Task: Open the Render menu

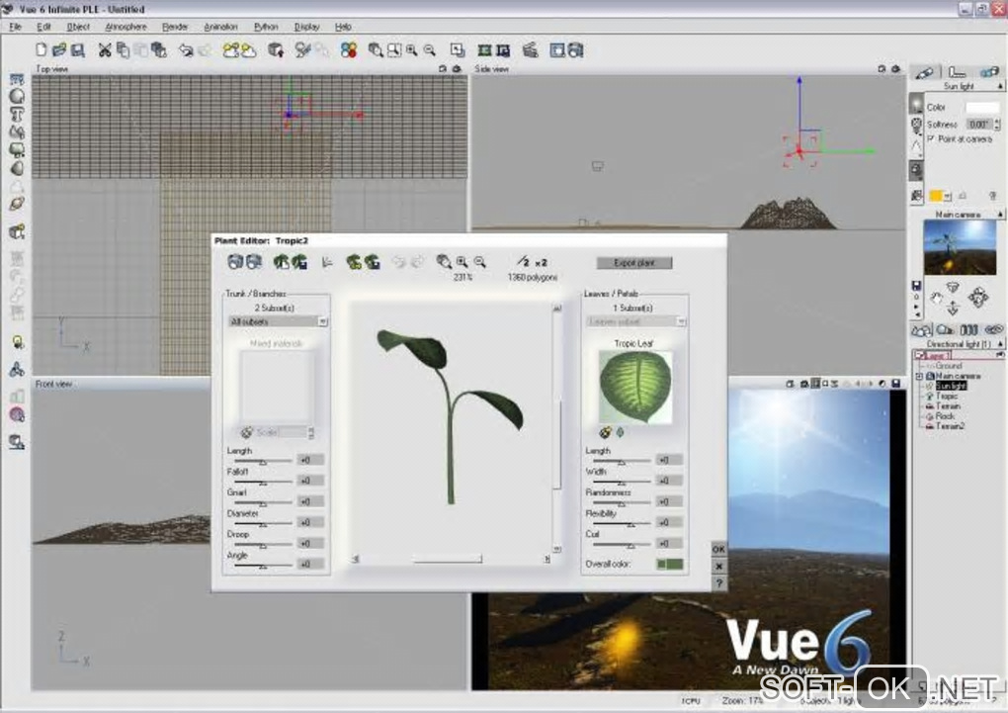Action: [175, 27]
